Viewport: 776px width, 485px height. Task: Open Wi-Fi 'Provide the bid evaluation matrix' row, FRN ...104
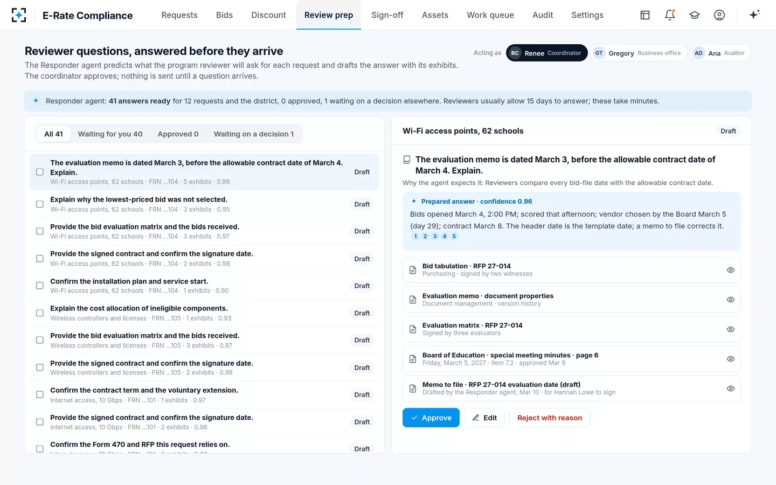204,231
